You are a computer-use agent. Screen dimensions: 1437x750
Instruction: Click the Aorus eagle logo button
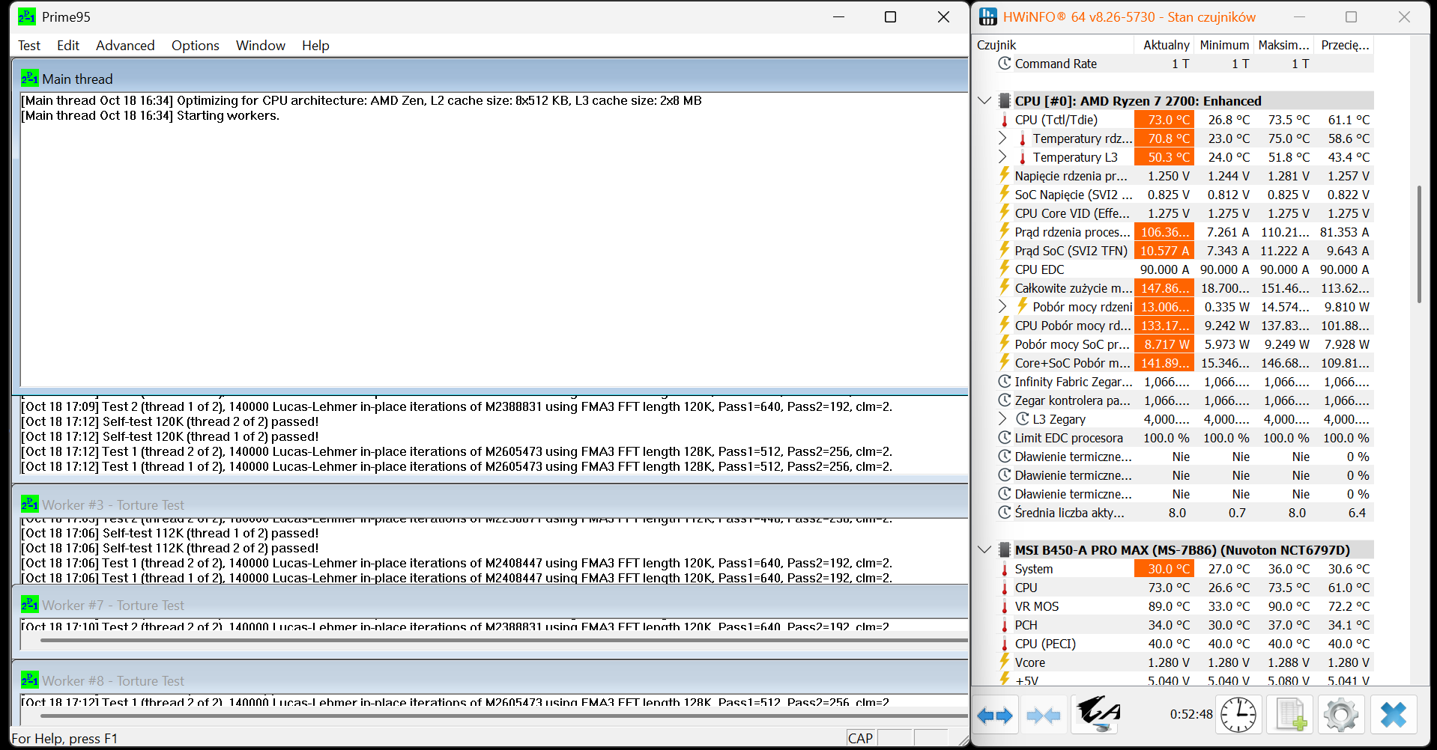[x=1097, y=714]
